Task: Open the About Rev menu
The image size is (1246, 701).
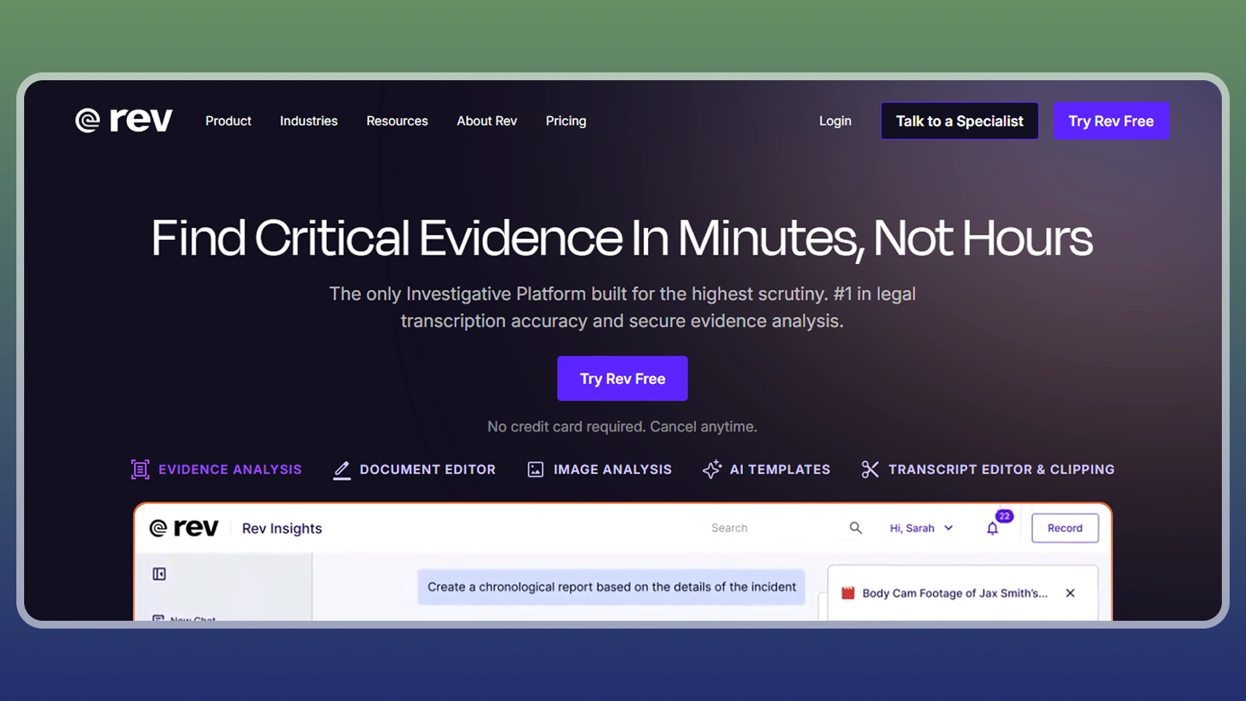Action: pos(487,121)
